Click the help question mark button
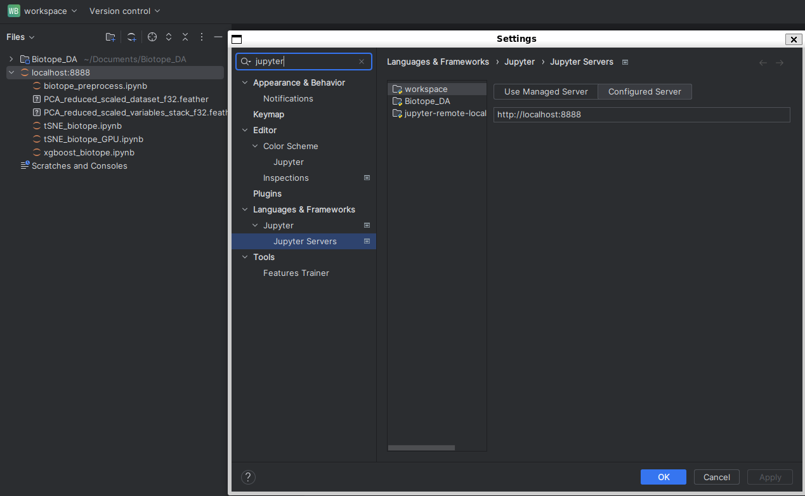The height and width of the screenshot is (496, 805). coord(248,477)
